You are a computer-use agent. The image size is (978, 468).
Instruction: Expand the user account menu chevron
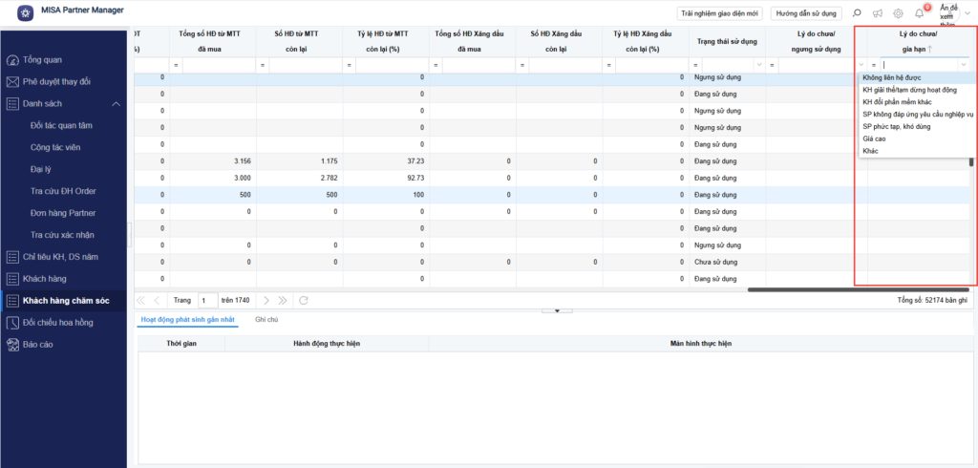(967, 13)
